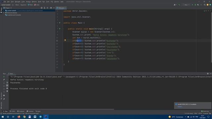The image size is (212, 119).
Task: Open Telegram from the taskbar
Action: point(40,117)
